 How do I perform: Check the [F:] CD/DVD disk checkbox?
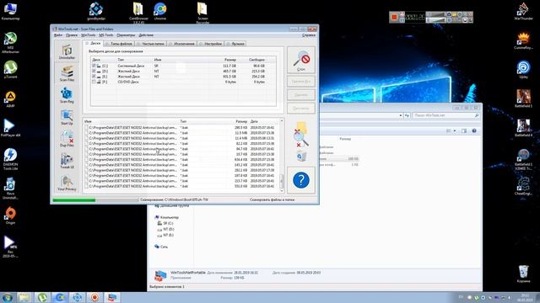click(x=94, y=82)
